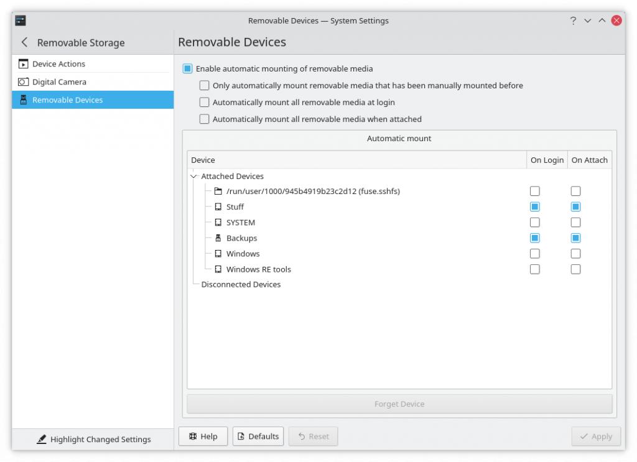Uncheck On Login for Stuff device
This screenshot has width=637, height=462.
click(x=534, y=207)
